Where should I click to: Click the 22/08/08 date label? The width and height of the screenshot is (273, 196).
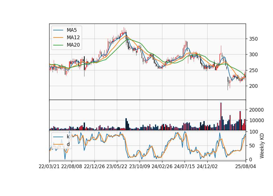coord(72,166)
